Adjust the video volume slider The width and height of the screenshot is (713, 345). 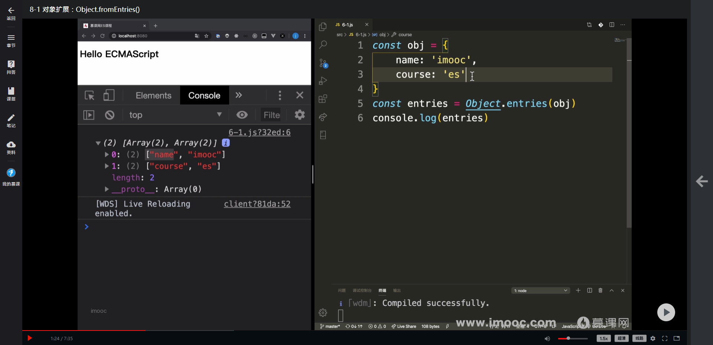(573, 338)
